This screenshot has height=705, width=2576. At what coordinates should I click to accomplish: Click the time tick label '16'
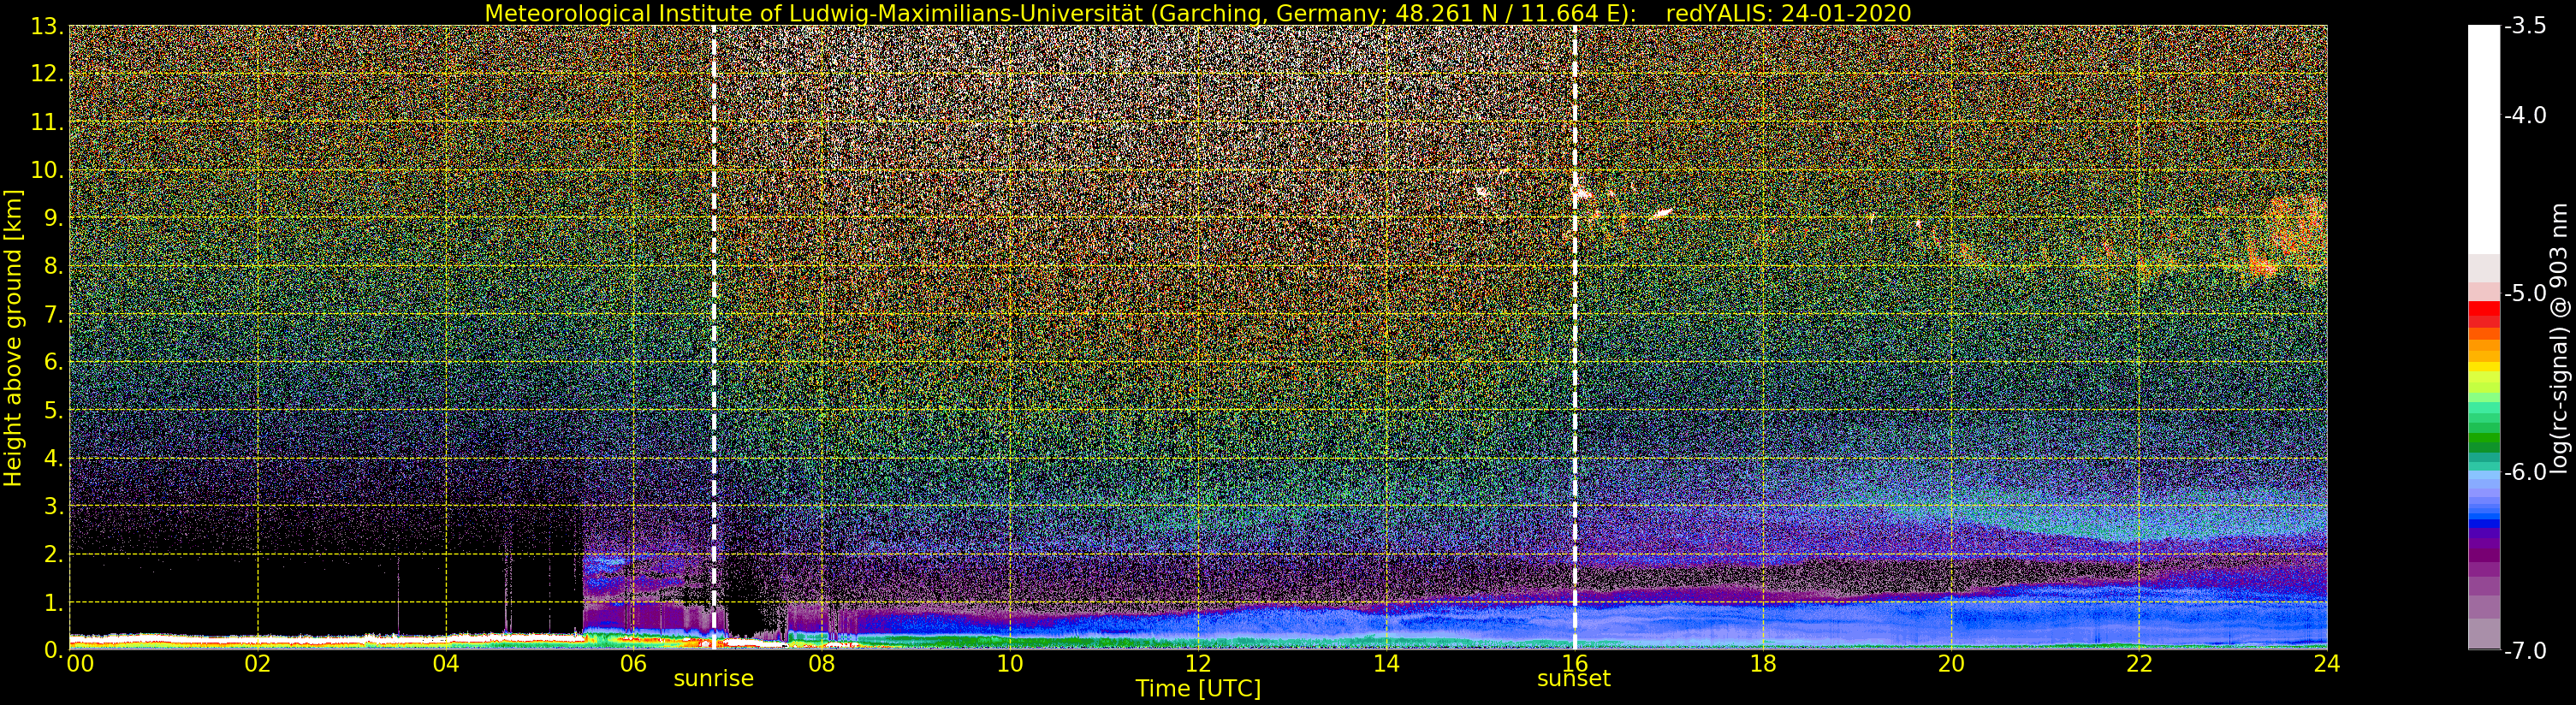pyautogui.click(x=1575, y=664)
